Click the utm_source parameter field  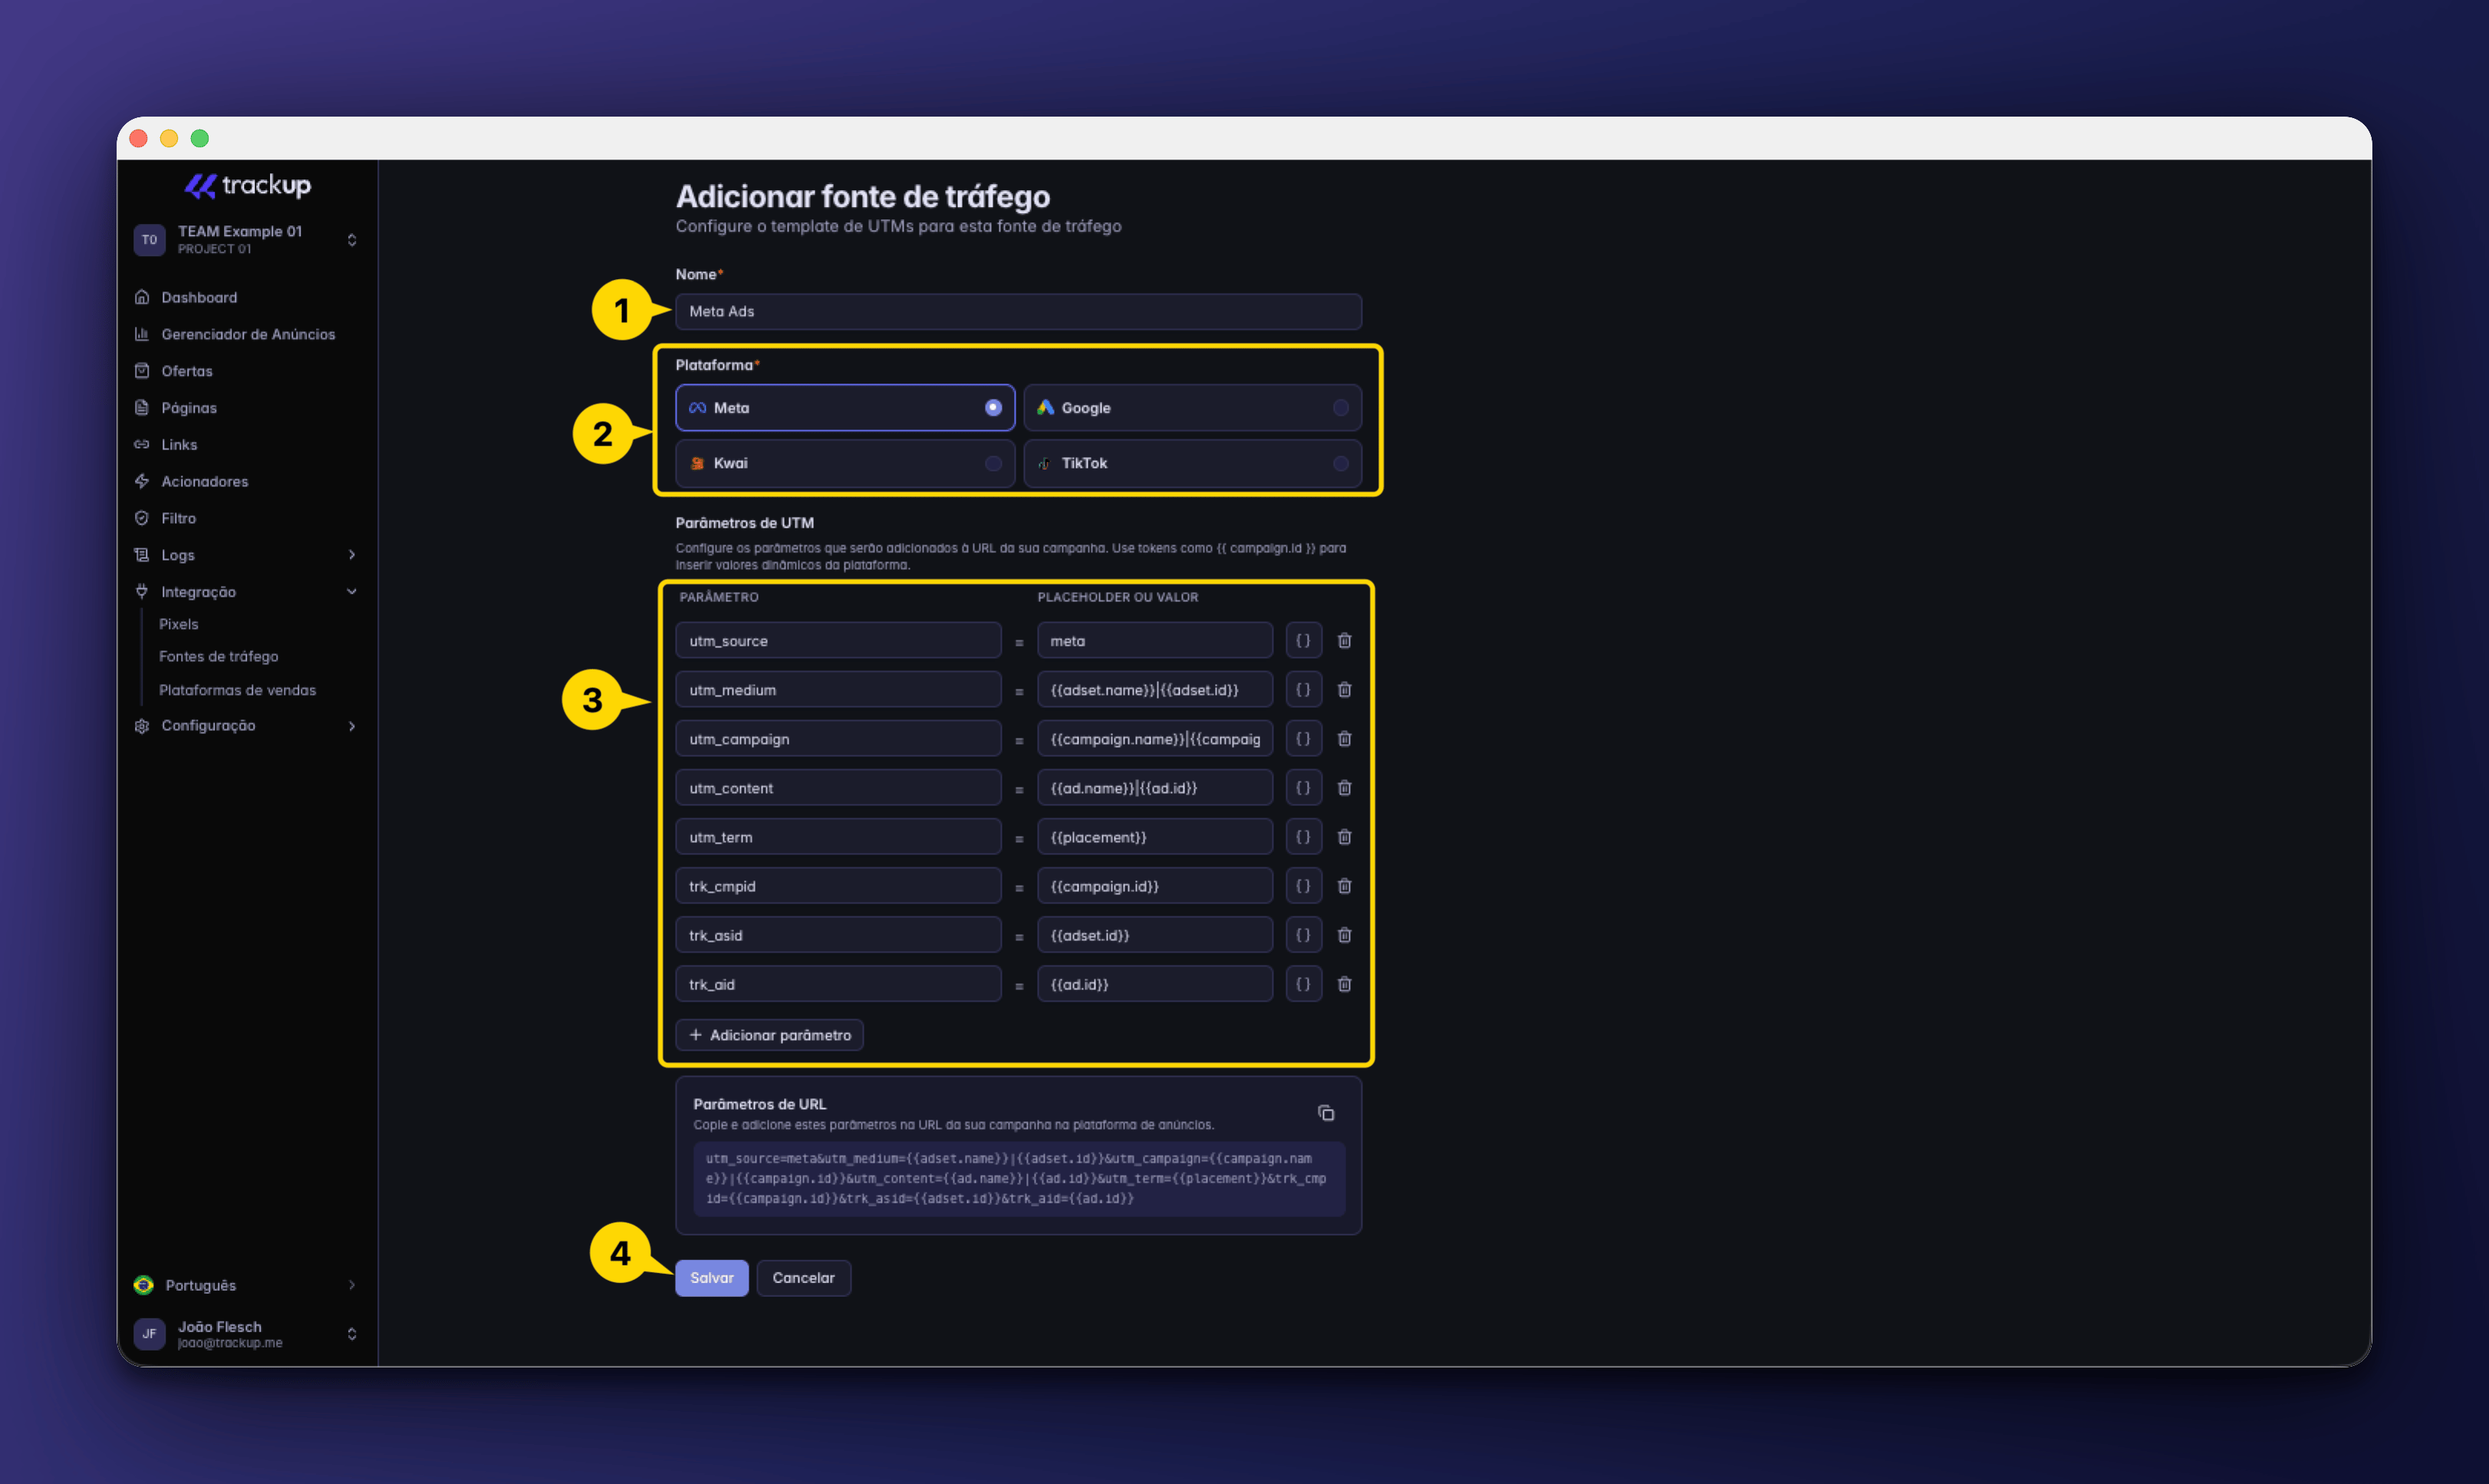(838, 641)
